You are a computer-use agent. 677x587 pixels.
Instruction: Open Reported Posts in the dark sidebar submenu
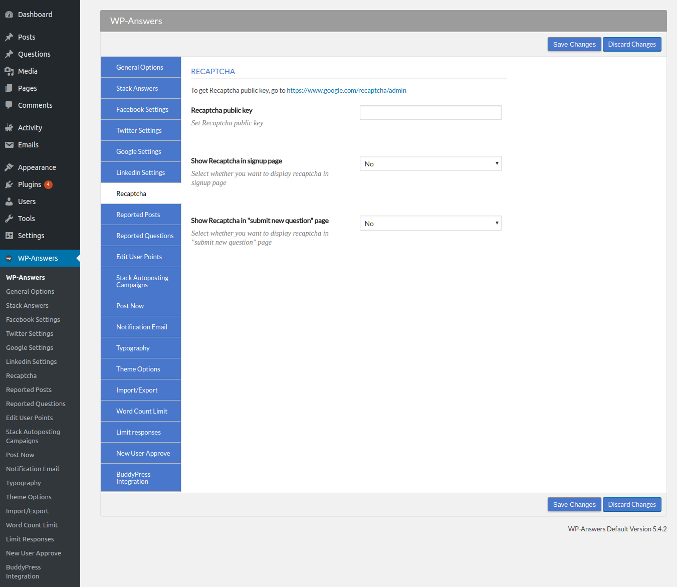coord(29,389)
